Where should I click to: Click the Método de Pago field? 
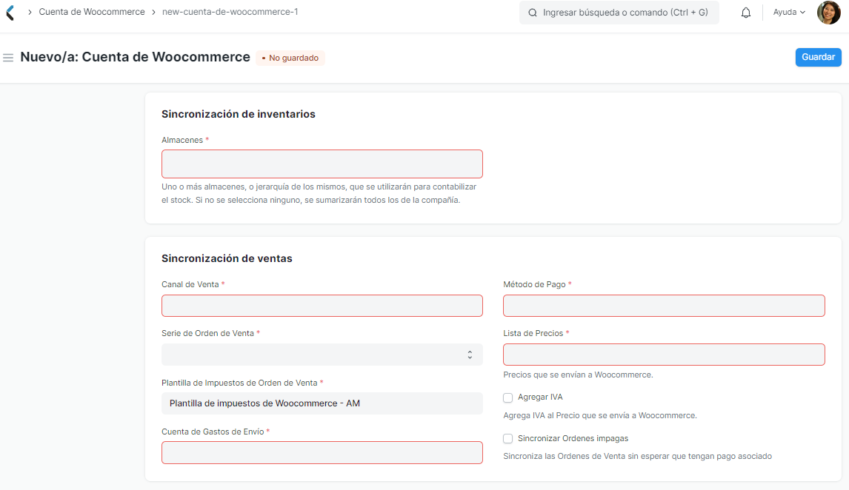(x=664, y=306)
